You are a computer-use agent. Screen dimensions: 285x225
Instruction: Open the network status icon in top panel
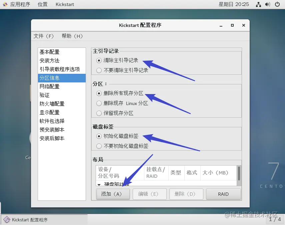pyautogui.click(x=258, y=4)
